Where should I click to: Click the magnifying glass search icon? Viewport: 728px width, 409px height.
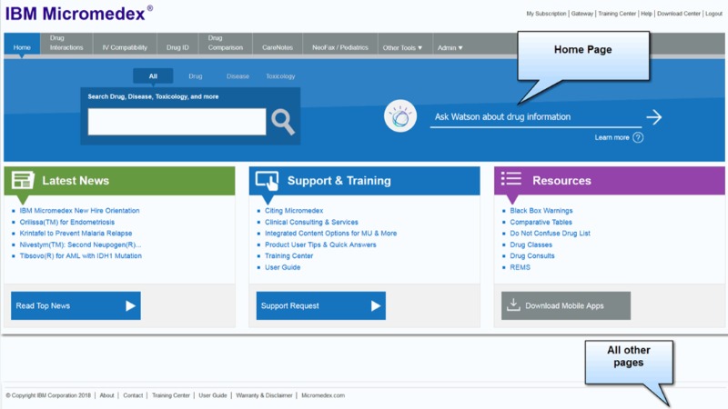pyautogui.click(x=283, y=122)
